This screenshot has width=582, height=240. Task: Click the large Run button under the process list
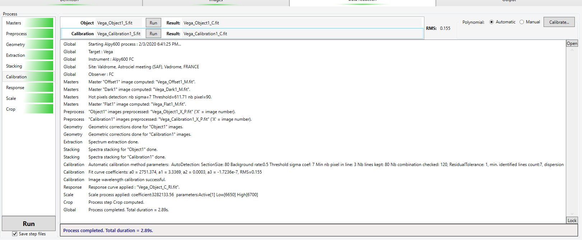[x=29, y=223]
